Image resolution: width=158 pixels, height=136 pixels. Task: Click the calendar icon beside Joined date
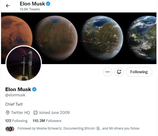tap(36, 113)
